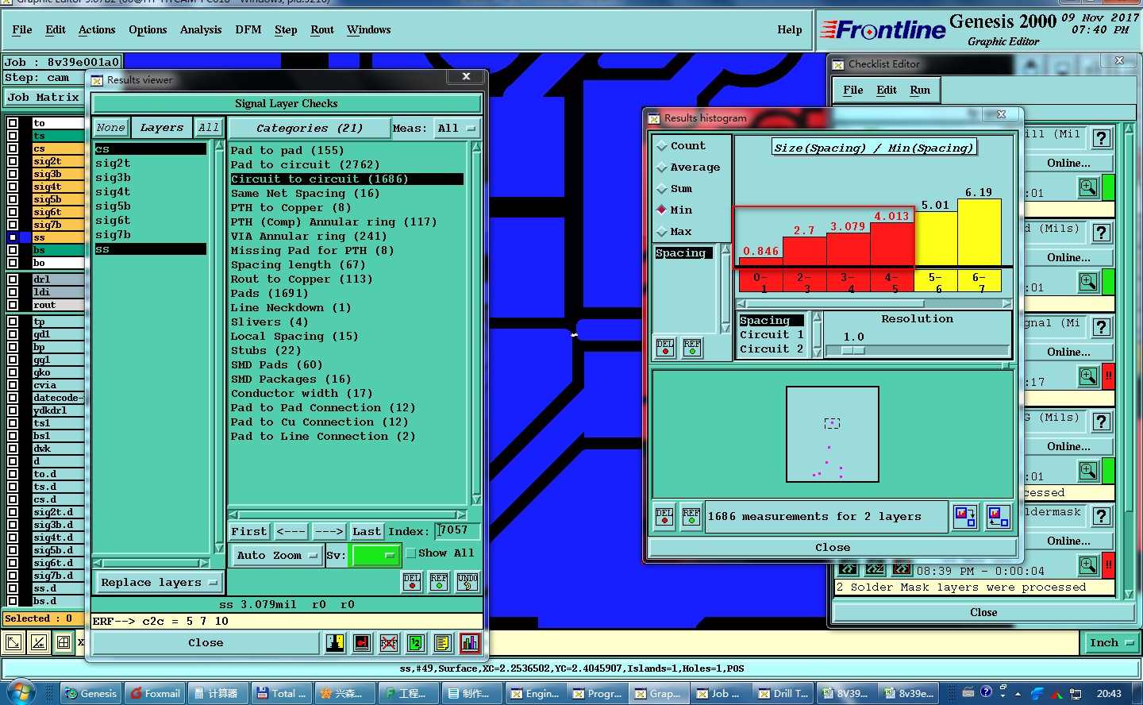
Task: Open the green Sv dropdown
Action: [375, 556]
